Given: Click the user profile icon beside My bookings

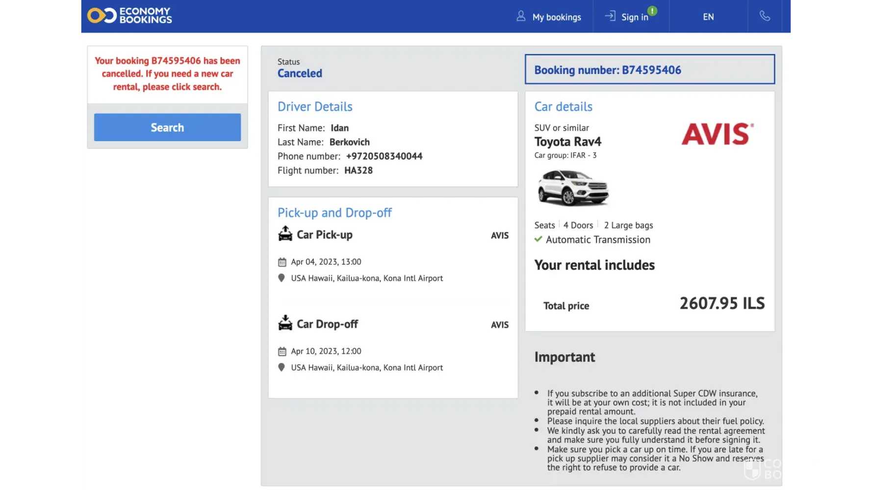Looking at the screenshot, I should (521, 17).
